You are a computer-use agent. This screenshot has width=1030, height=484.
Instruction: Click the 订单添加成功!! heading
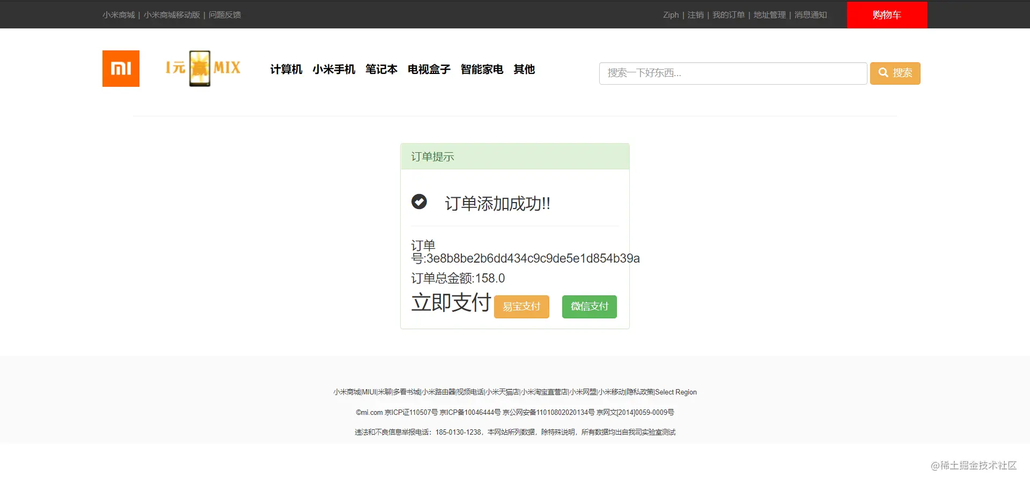click(497, 204)
